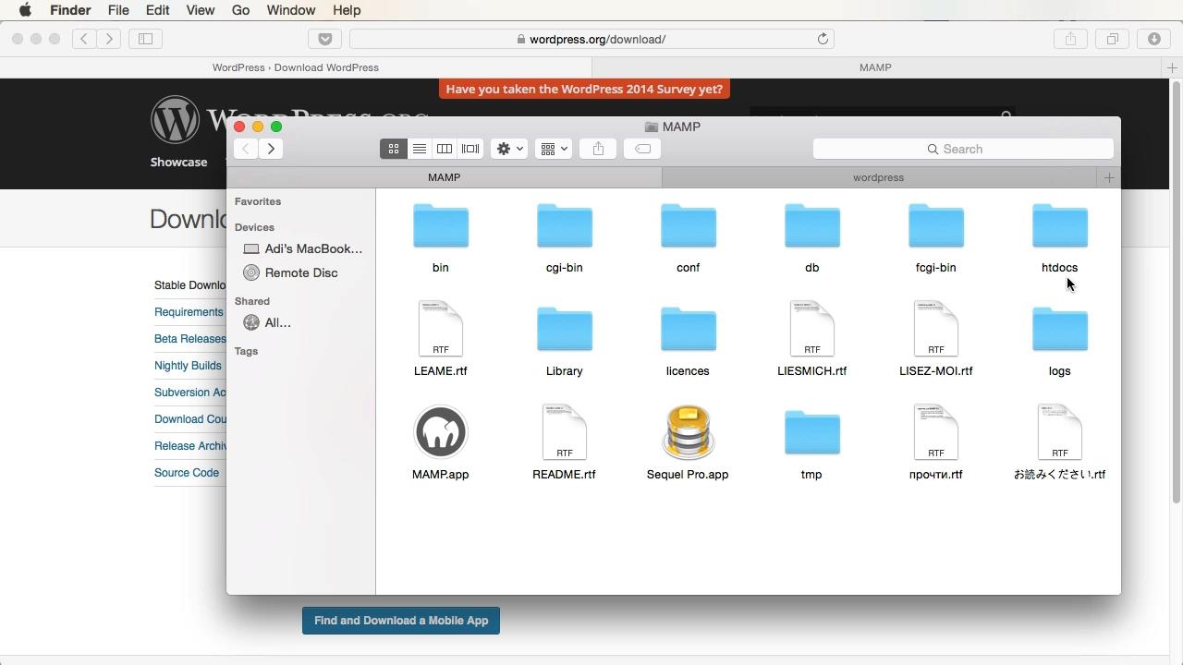
Task: Open the File menu
Action: 118,10
